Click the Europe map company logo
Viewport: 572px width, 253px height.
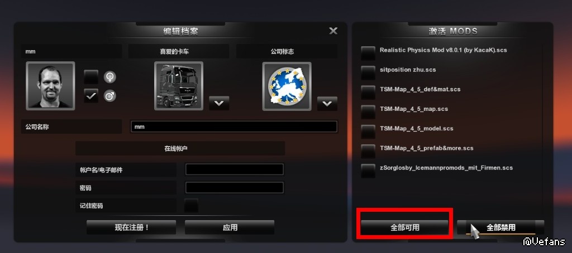[x=287, y=86]
